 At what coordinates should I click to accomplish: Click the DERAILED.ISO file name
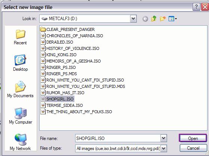[x=60, y=42]
